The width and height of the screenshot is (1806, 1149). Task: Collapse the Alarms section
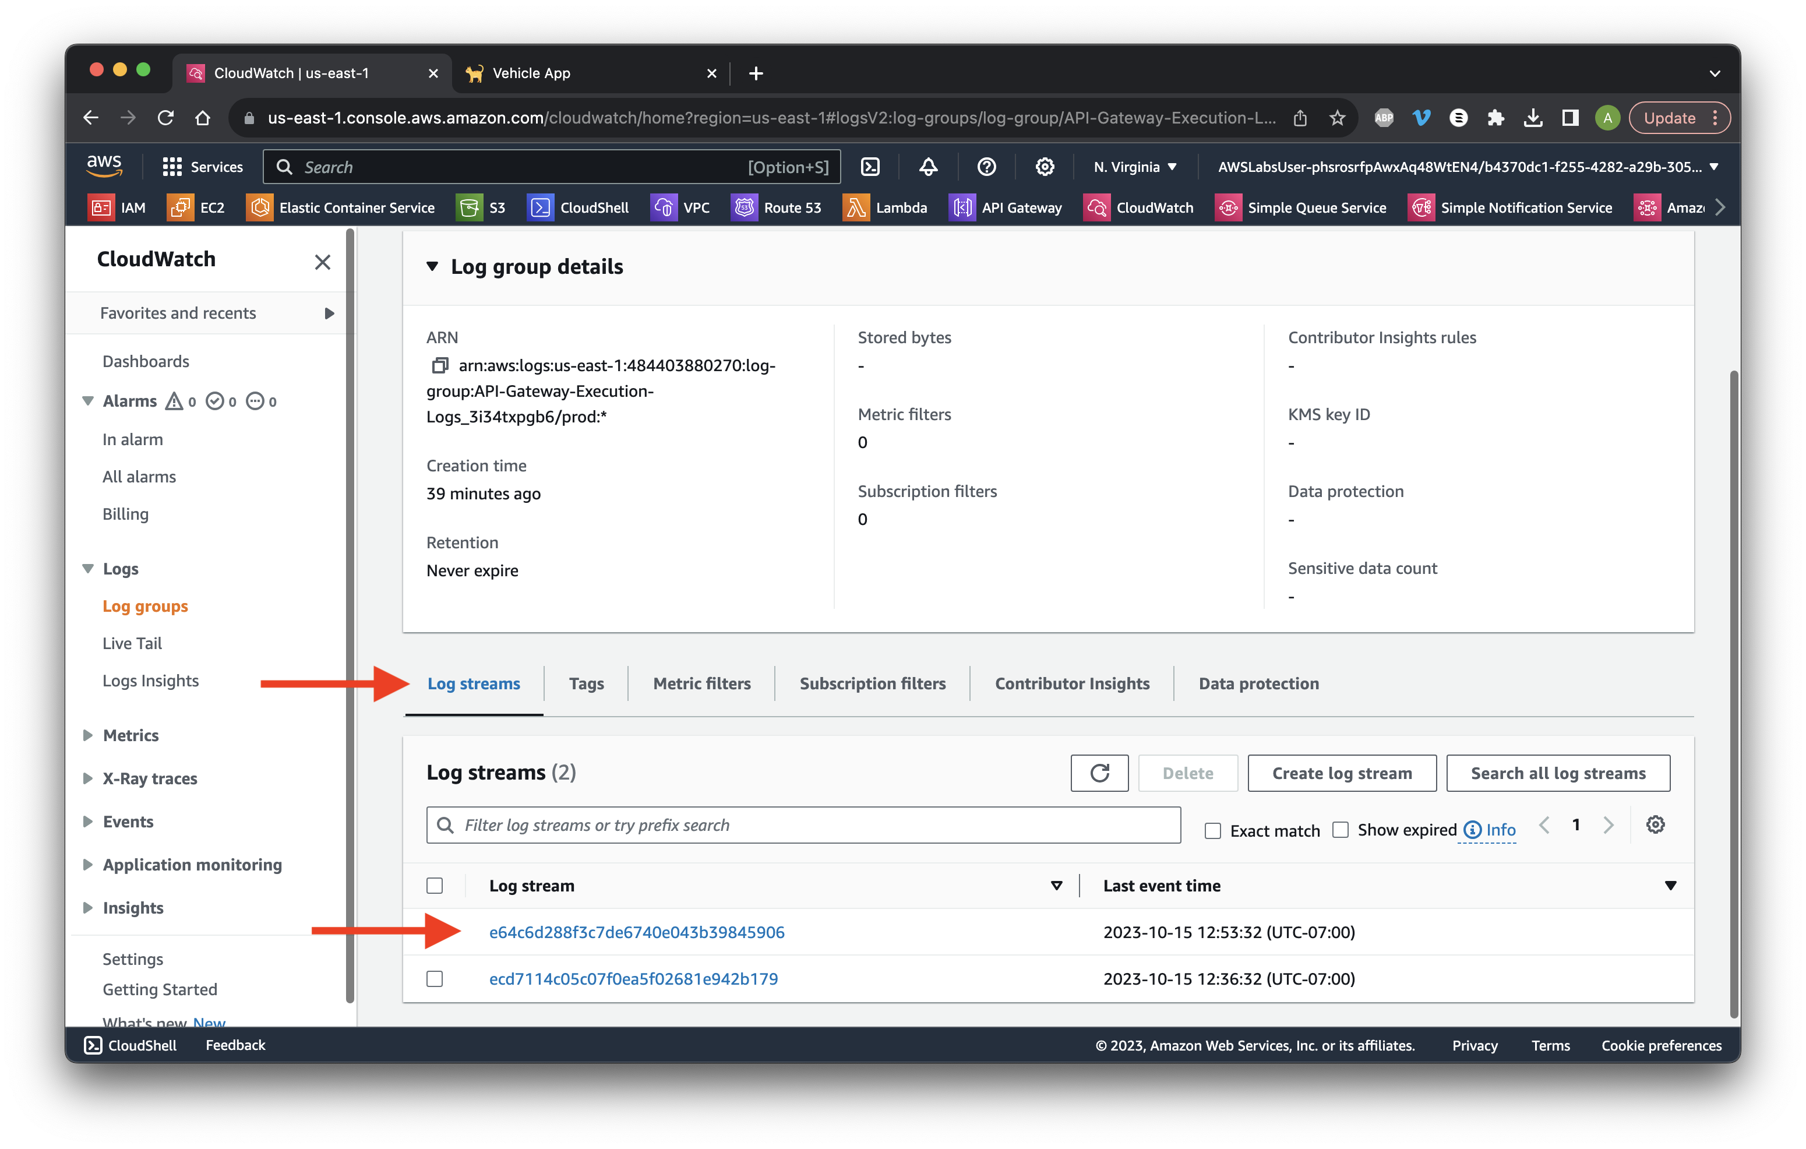point(88,400)
